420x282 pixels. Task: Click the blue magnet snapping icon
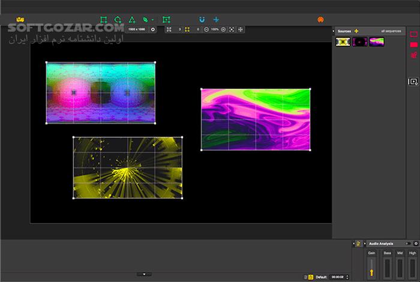(202, 20)
